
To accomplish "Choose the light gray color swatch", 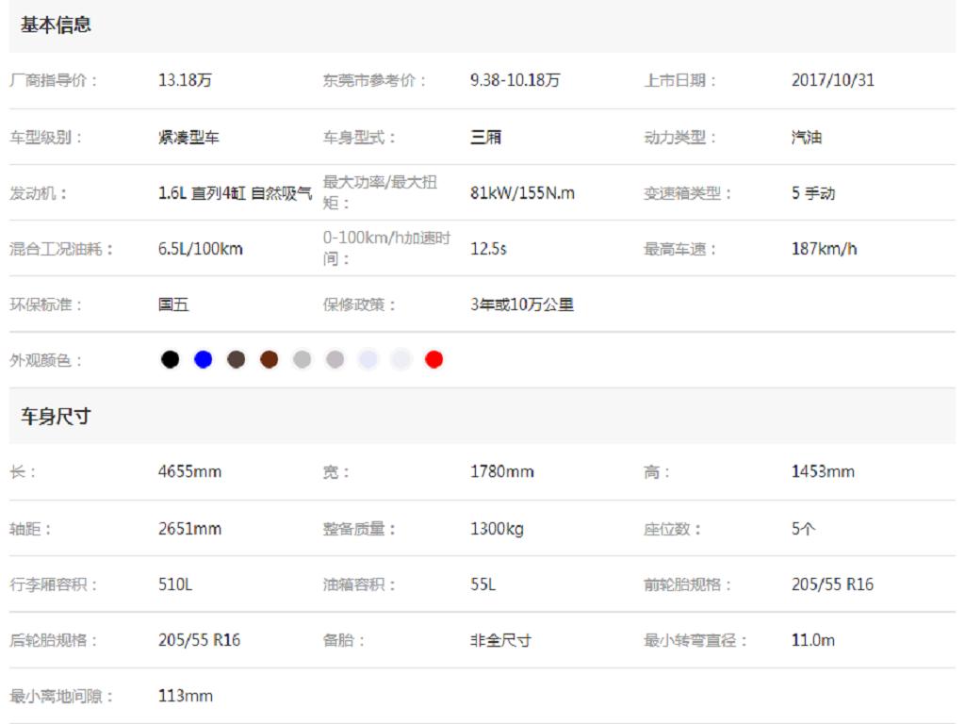I will (x=369, y=358).
